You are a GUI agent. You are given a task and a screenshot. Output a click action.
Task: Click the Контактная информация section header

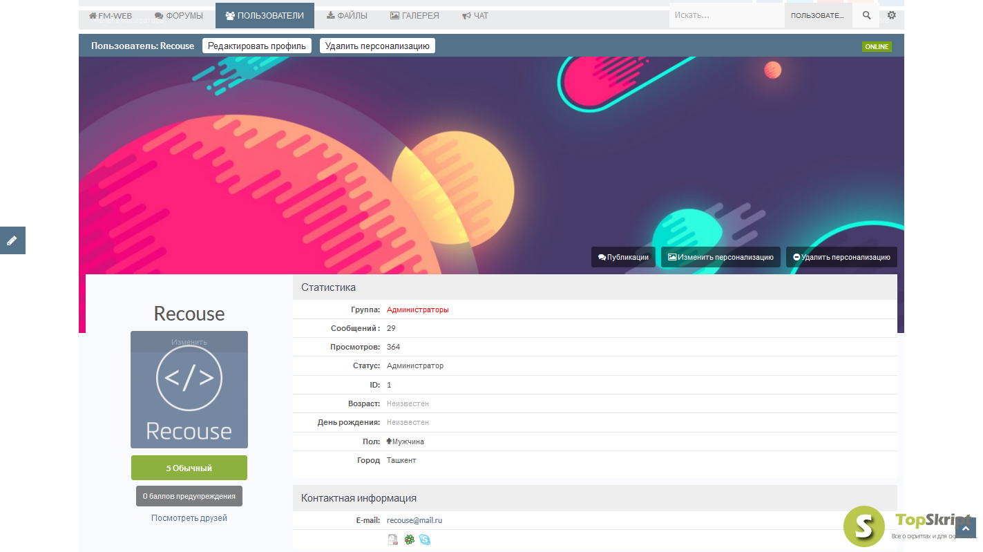click(595, 497)
